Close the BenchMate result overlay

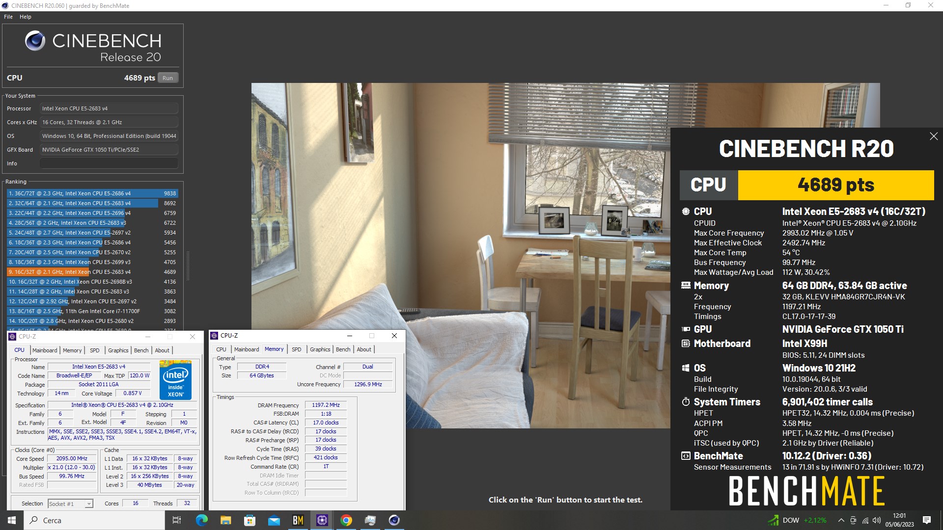(x=934, y=136)
